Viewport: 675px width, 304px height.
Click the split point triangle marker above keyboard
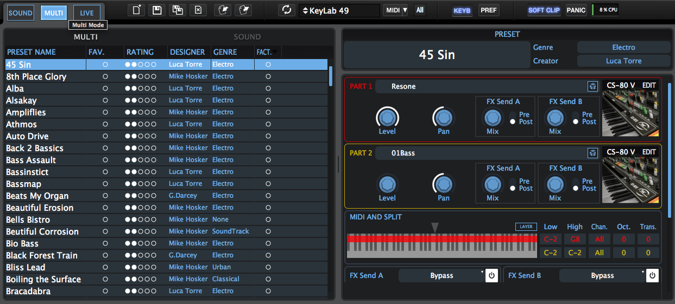pyautogui.click(x=434, y=228)
